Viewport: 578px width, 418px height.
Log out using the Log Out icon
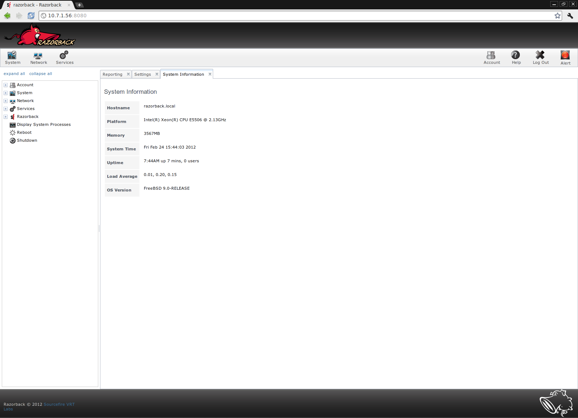click(540, 57)
